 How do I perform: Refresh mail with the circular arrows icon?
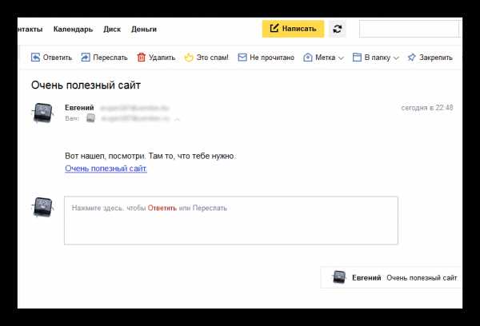point(338,29)
